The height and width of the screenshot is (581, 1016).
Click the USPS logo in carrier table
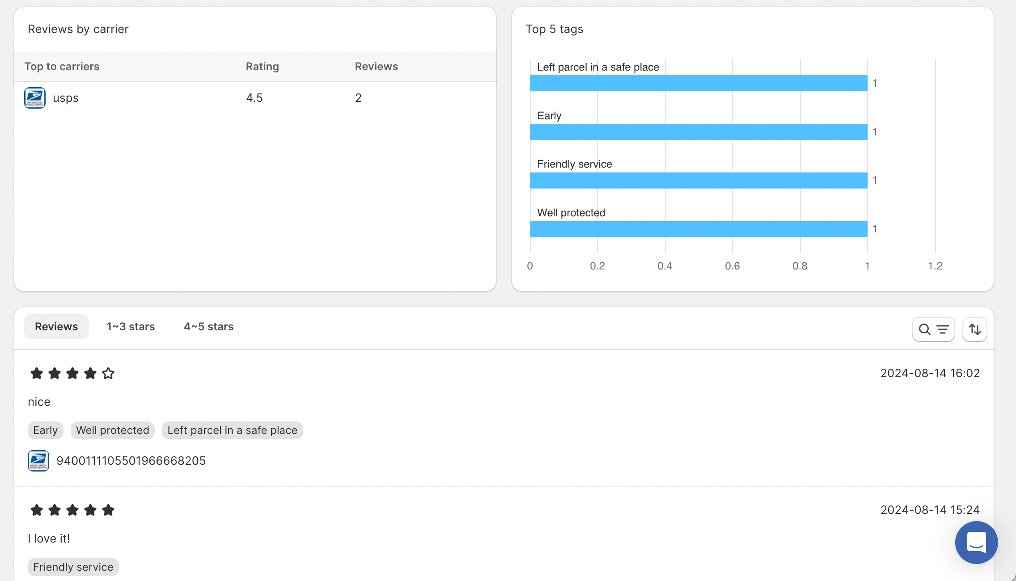pyautogui.click(x=35, y=98)
